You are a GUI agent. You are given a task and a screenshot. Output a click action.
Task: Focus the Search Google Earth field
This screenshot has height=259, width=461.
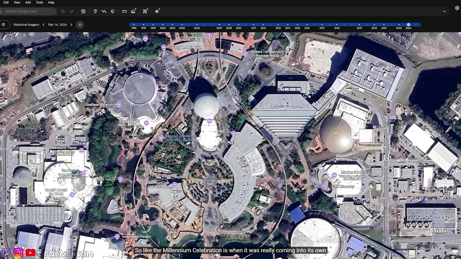(28, 12)
